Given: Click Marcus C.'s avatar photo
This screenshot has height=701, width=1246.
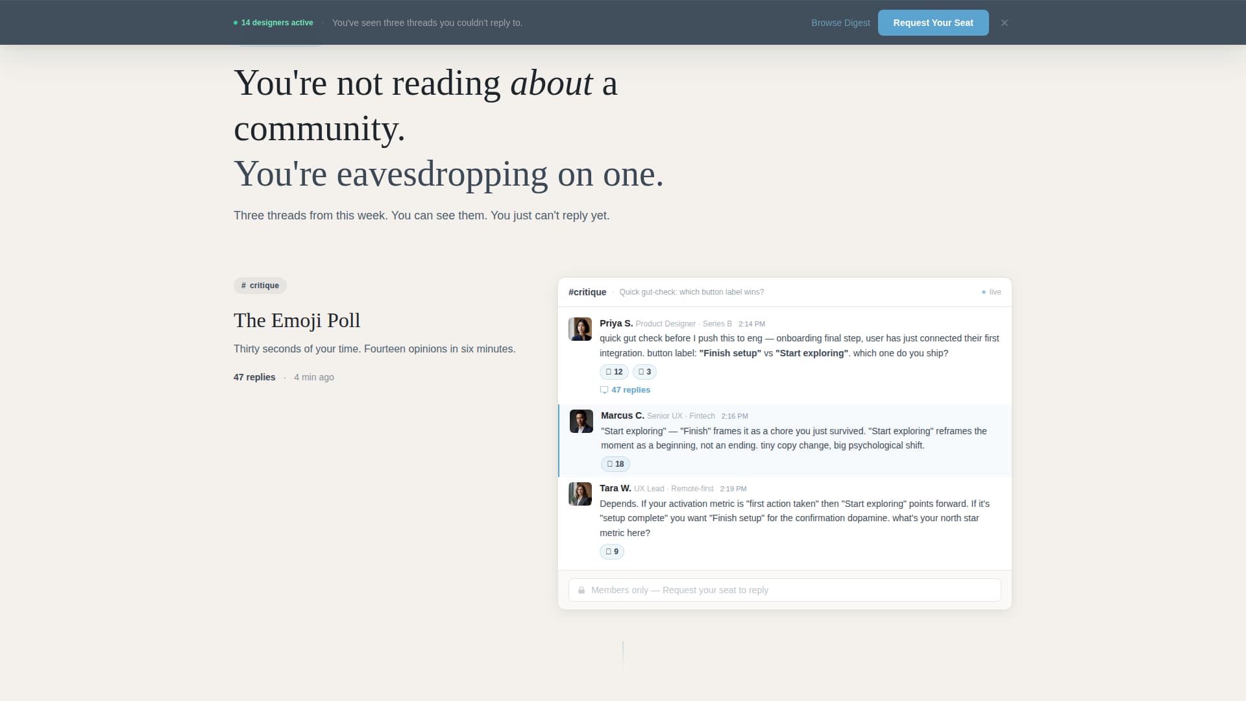Looking at the screenshot, I should [580, 421].
